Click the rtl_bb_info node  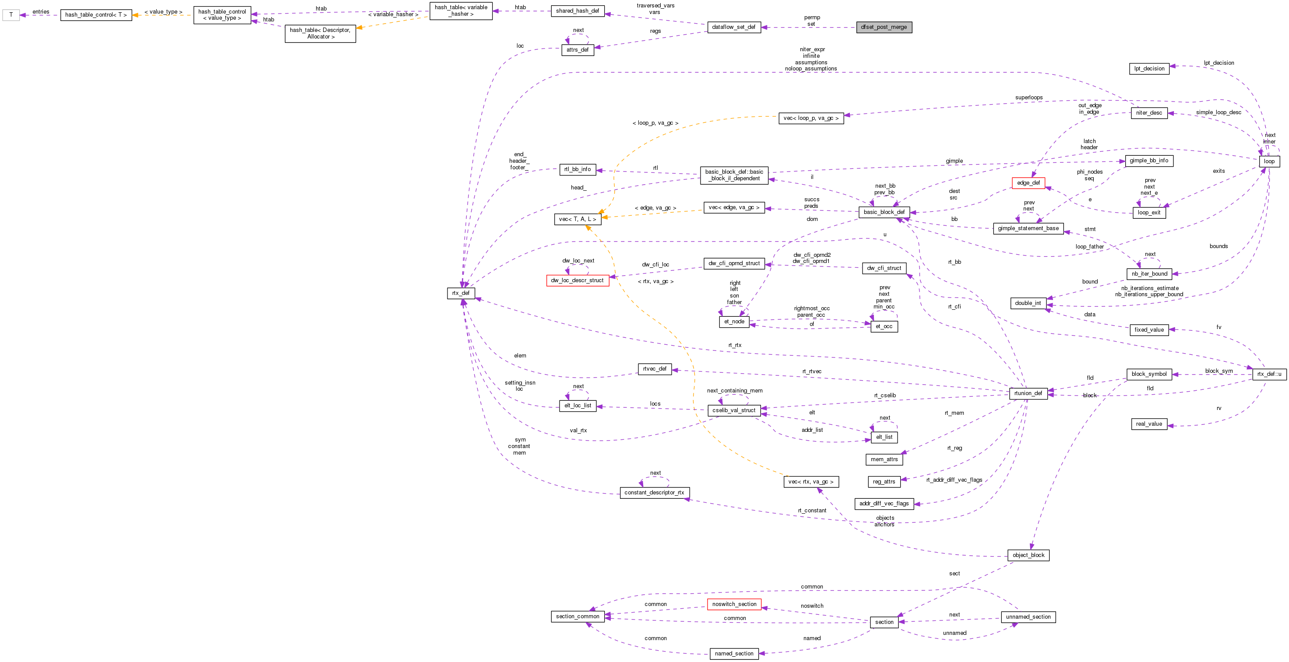[x=578, y=169]
